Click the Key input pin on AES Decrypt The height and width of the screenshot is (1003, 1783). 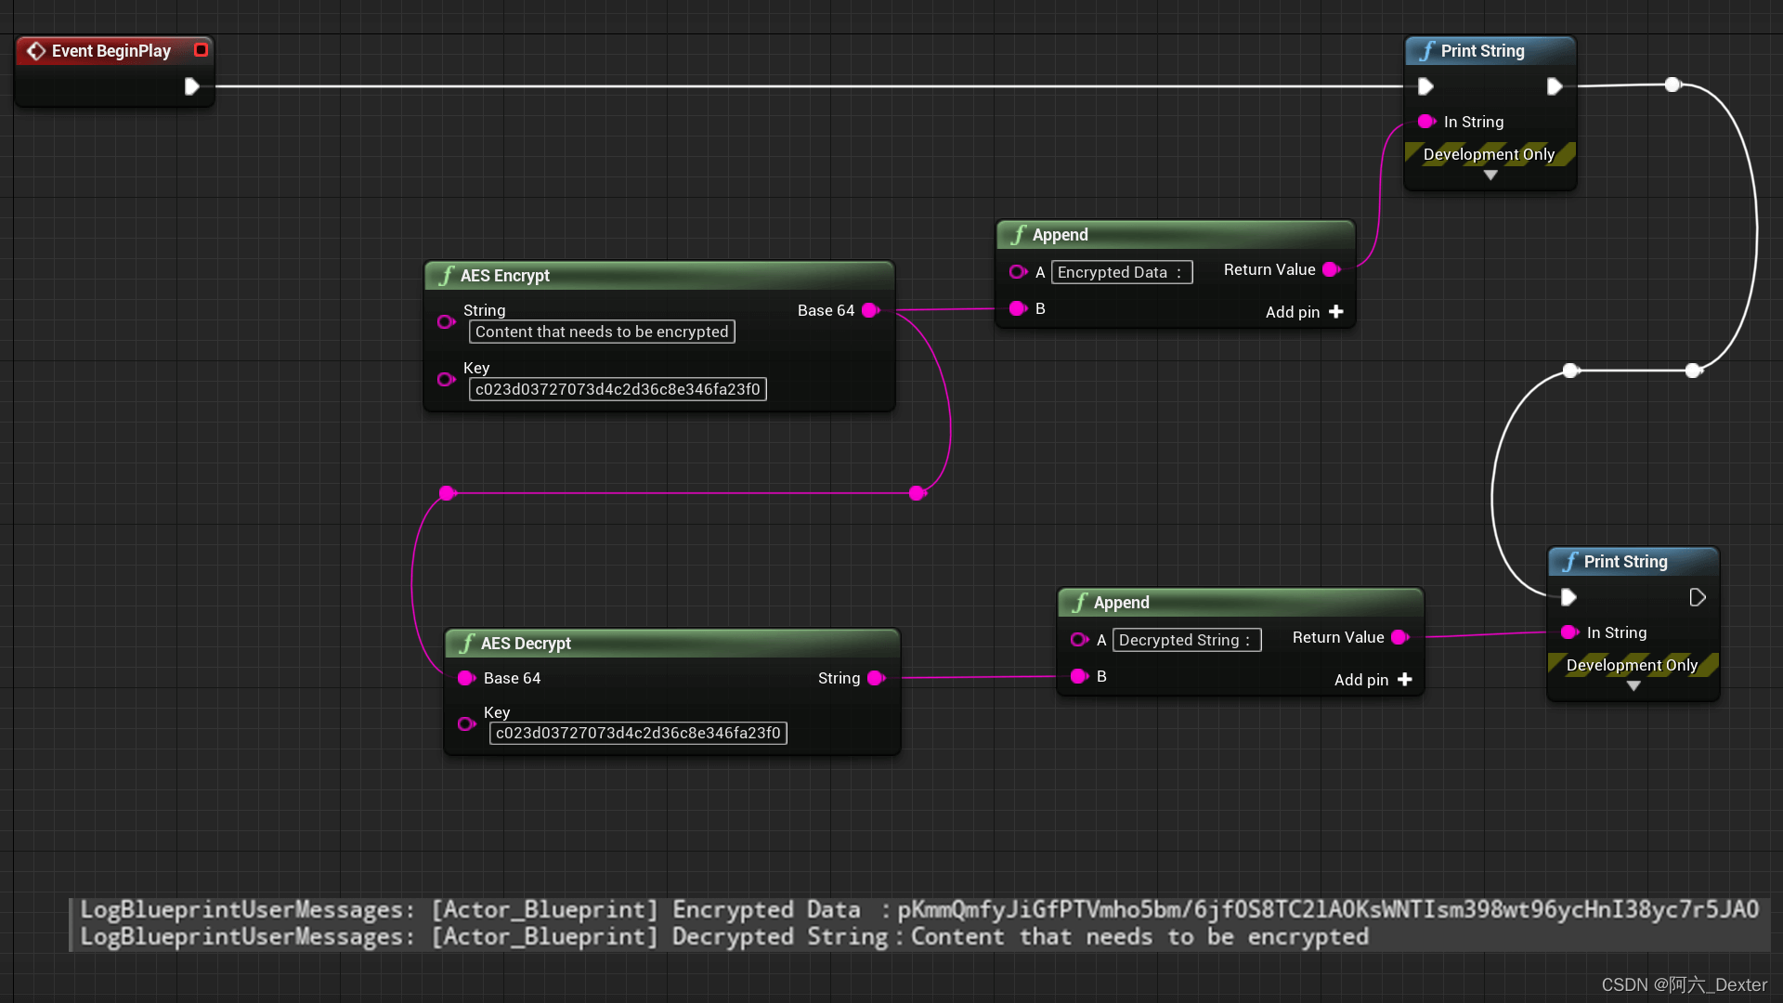click(x=466, y=724)
